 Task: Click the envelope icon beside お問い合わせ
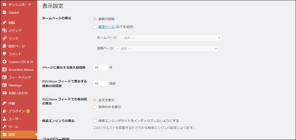(x=4, y=93)
